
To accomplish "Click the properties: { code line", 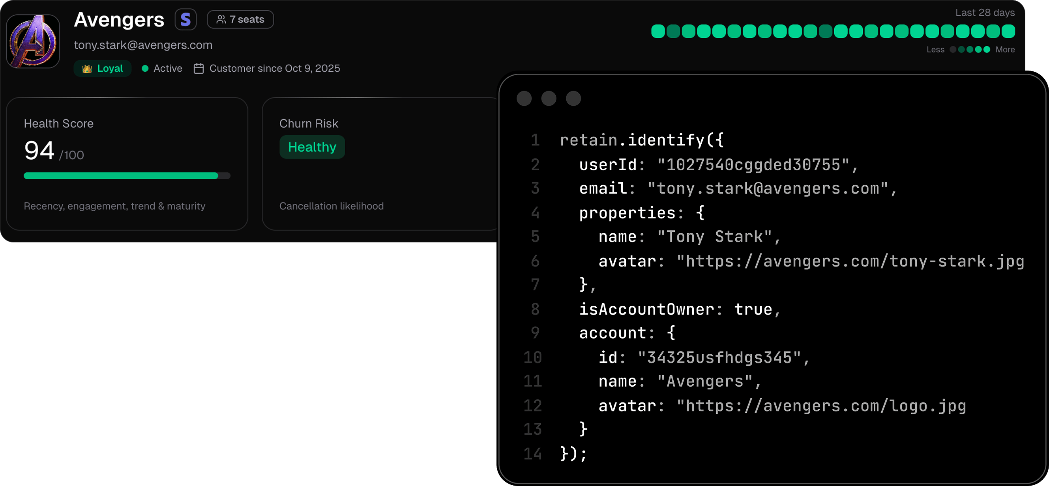I will pos(642,213).
